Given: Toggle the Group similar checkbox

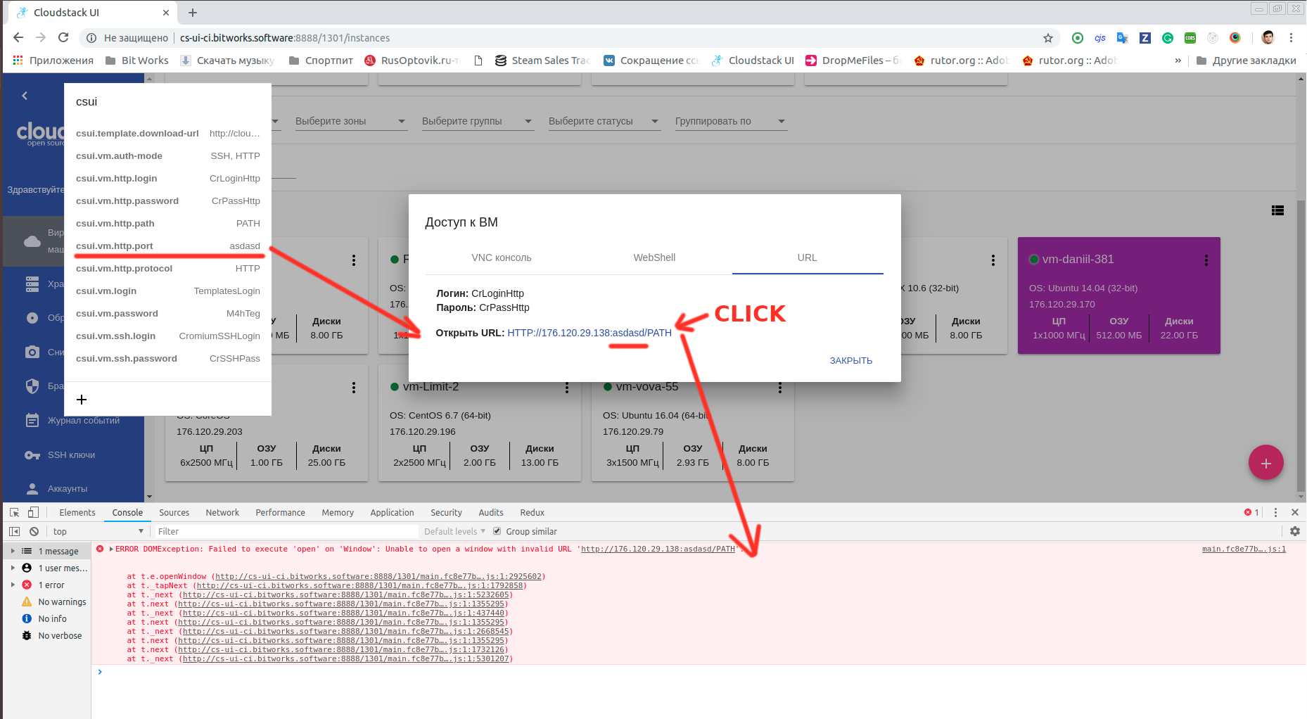Looking at the screenshot, I should (x=497, y=530).
